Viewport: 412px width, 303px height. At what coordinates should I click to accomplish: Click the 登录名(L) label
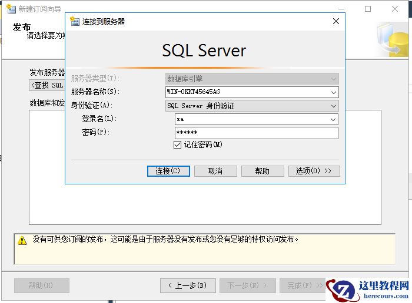tap(99, 119)
